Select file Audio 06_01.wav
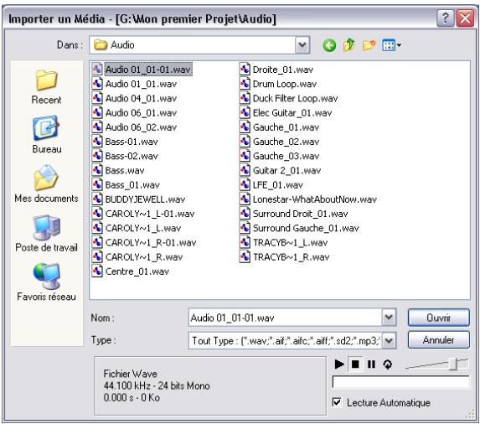 134,112
